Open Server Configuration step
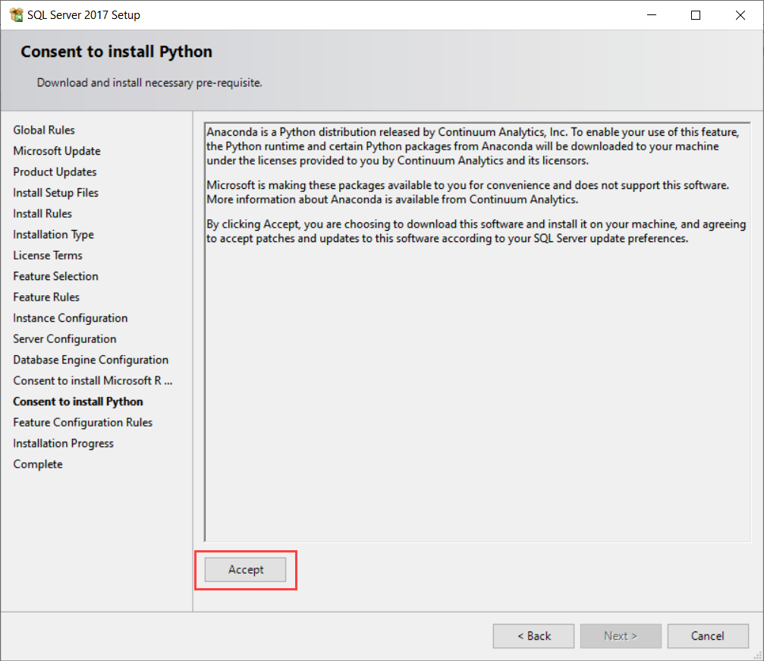The width and height of the screenshot is (764, 661). tap(64, 339)
